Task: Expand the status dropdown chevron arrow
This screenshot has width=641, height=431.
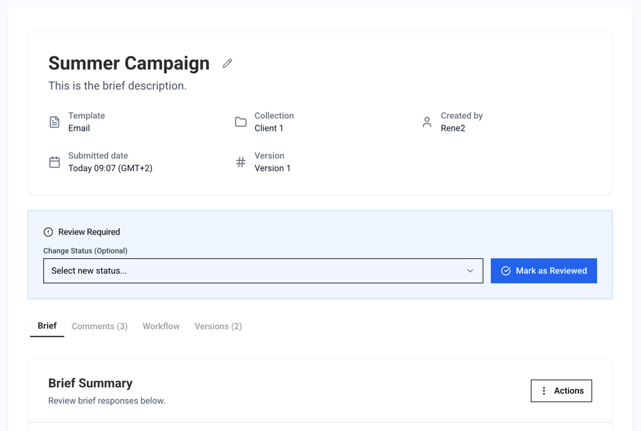Action: tap(470, 271)
